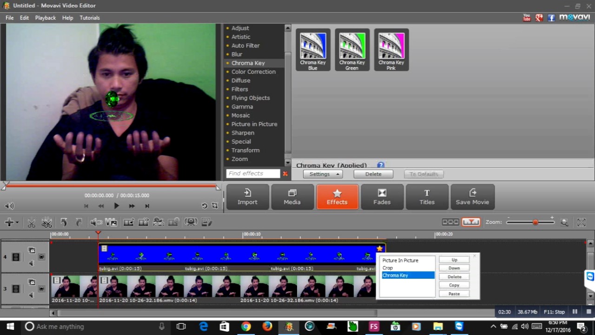This screenshot has width=595, height=335.
Task: Start audio recording with the REC speaker icon
Action: (x=96, y=222)
